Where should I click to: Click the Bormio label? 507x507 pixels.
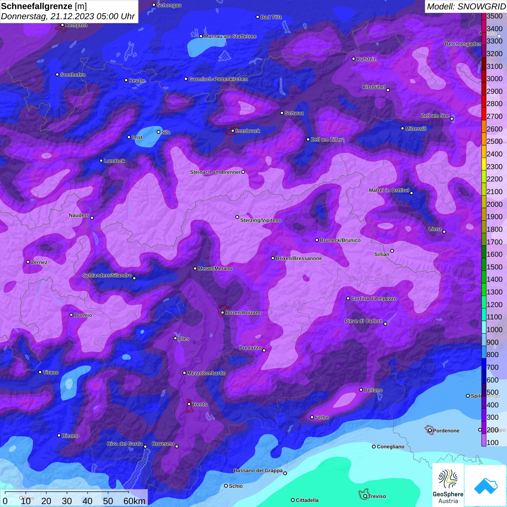point(83,315)
